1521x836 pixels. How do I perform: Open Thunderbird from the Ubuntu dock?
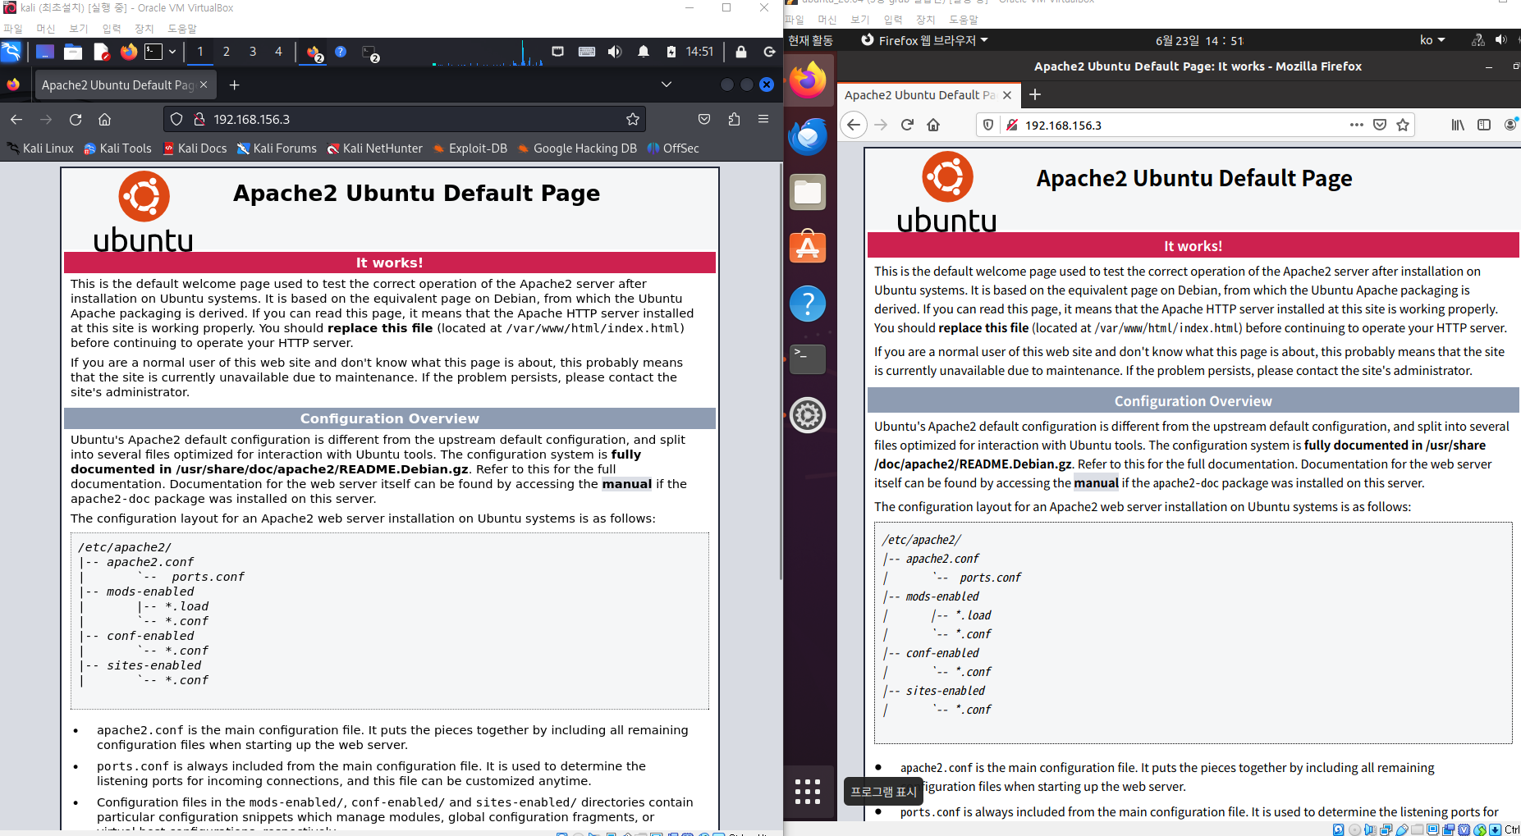point(809,136)
